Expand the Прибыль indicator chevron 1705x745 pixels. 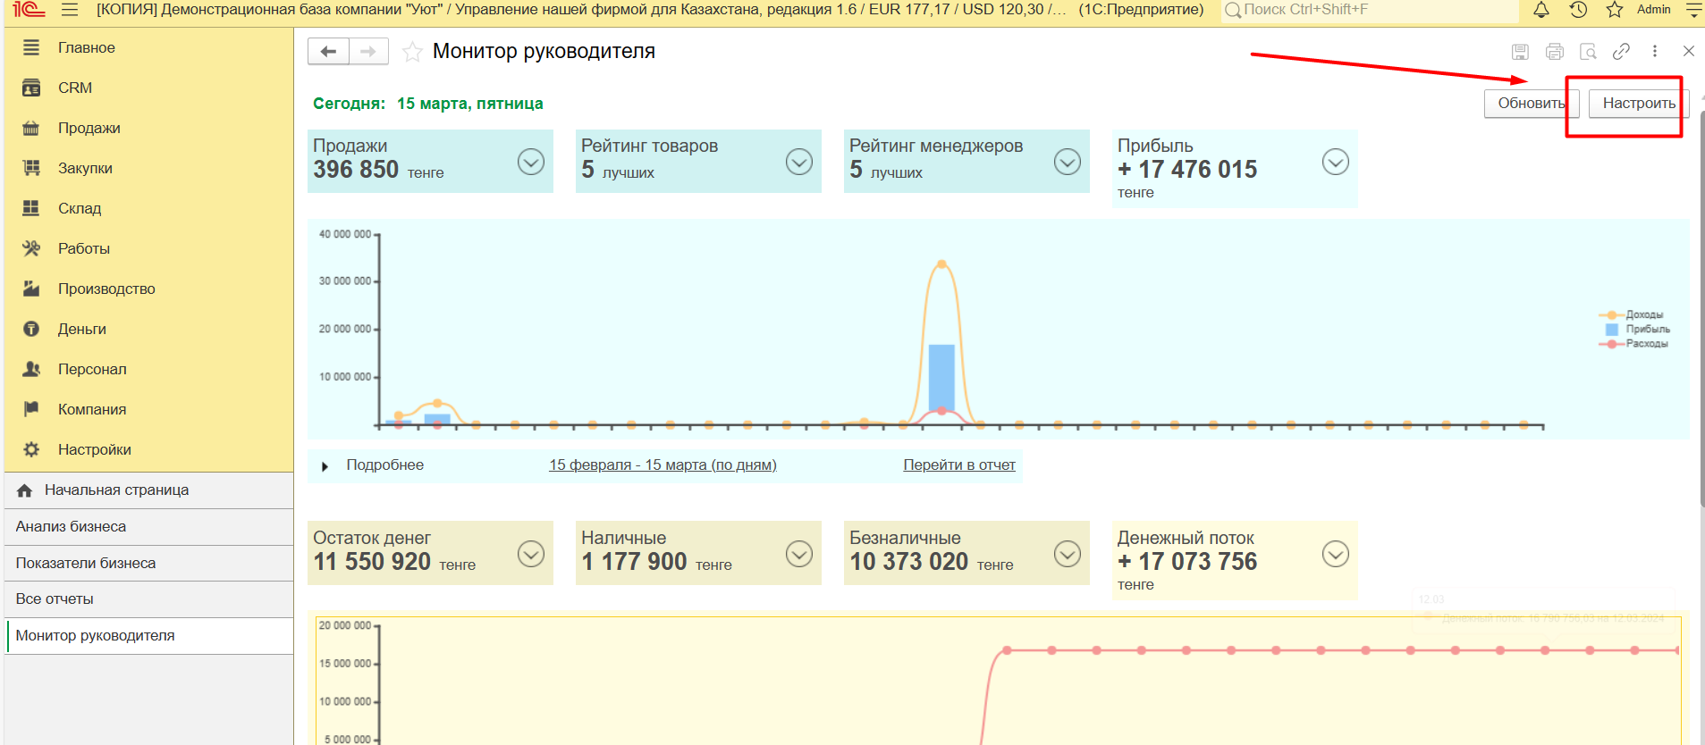1336,162
